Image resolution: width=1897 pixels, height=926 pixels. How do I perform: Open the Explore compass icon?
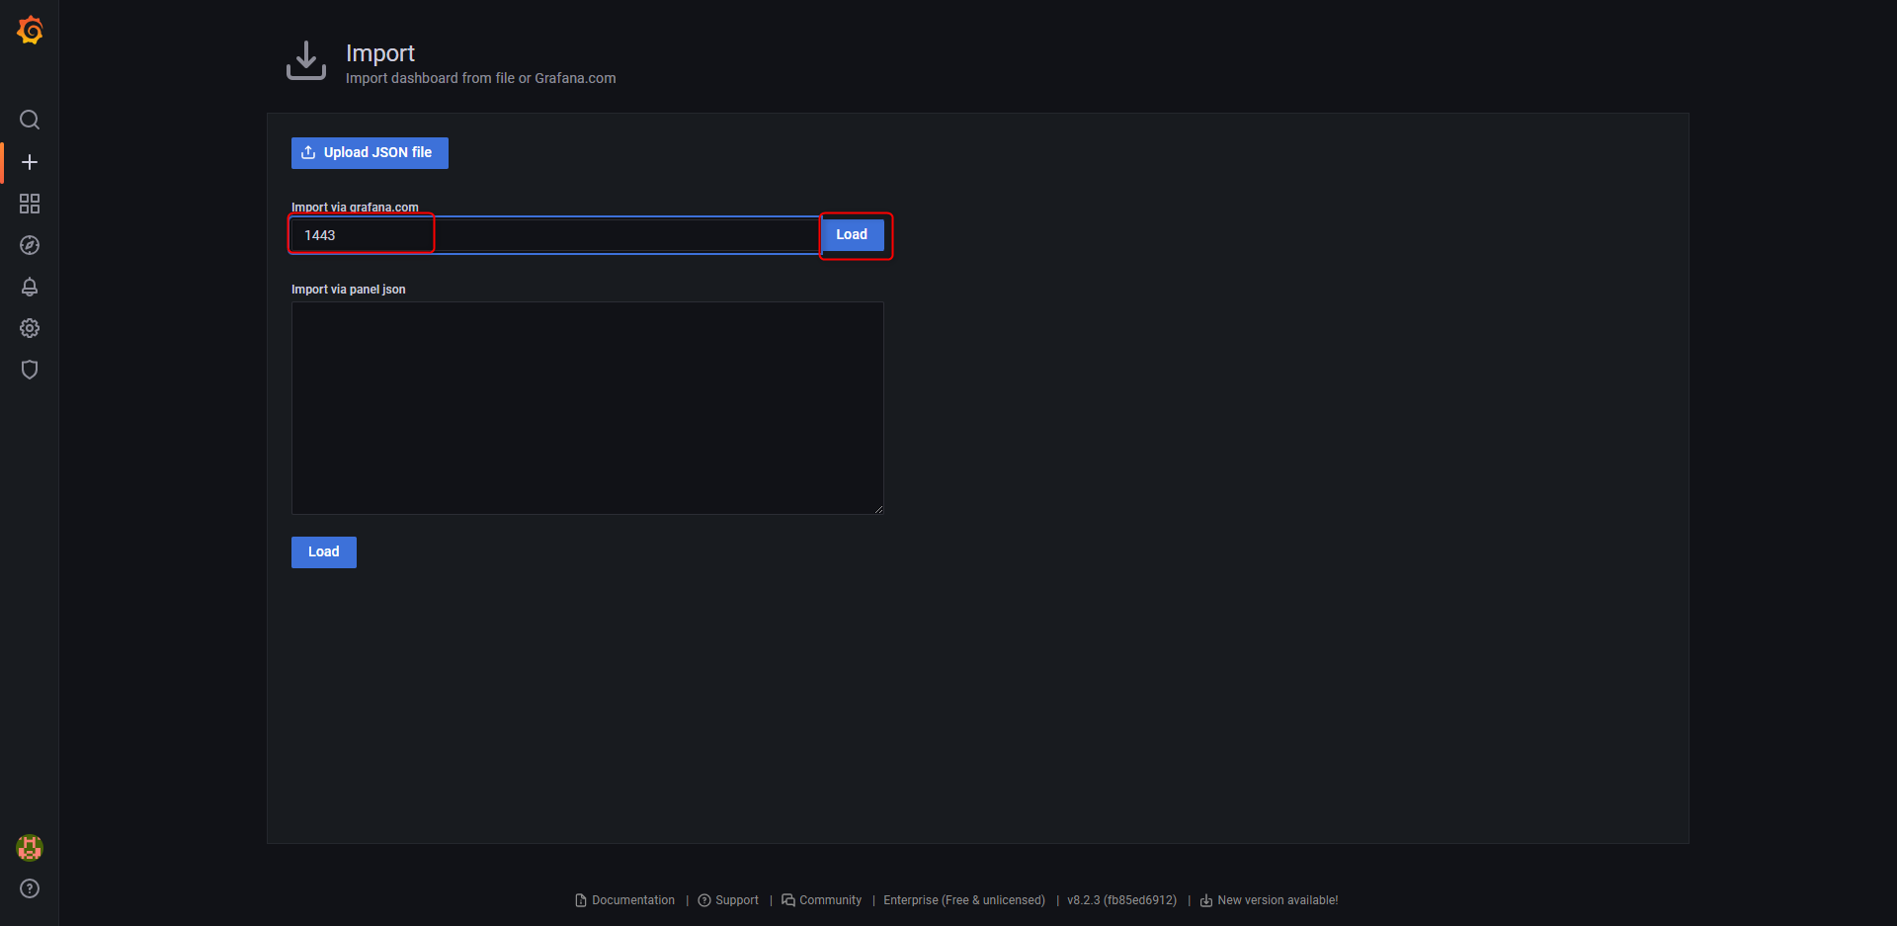(30, 245)
